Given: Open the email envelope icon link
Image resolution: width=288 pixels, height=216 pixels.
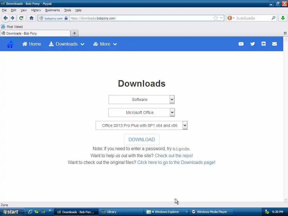Looking at the screenshot, I should pyautogui.click(x=274, y=44).
